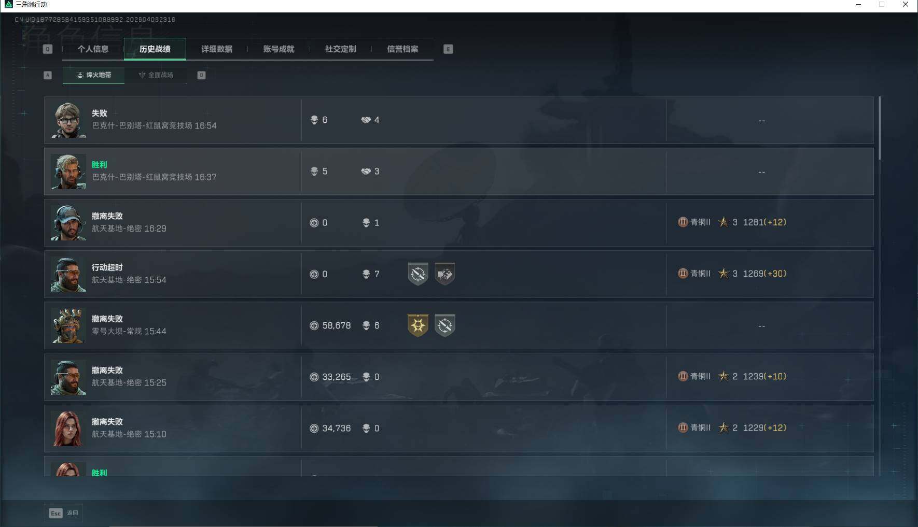Click the Esc 返回 button
918x527 pixels.
pos(63,513)
